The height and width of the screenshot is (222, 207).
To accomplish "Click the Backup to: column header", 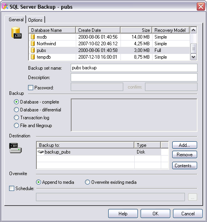I will point(85,145).
